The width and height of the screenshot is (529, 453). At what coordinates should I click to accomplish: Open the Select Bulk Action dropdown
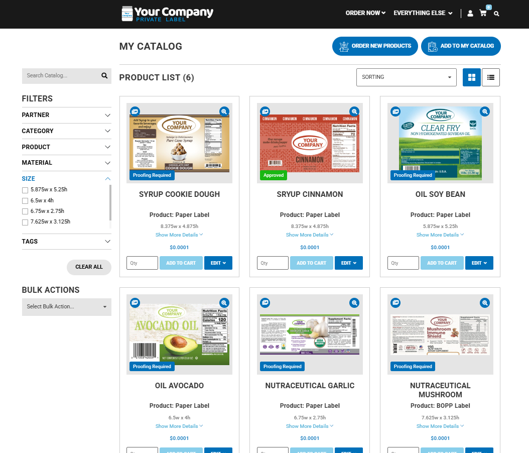(66, 306)
